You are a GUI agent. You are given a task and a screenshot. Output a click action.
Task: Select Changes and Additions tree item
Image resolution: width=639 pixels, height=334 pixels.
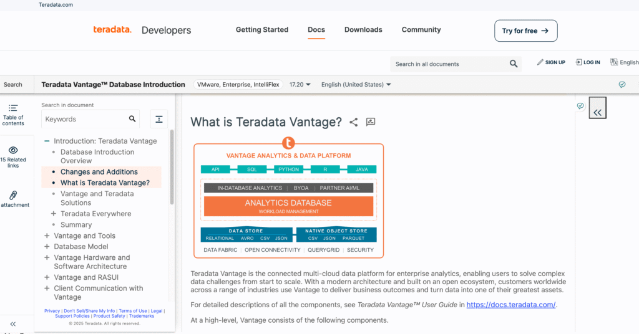[x=99, y=172]
